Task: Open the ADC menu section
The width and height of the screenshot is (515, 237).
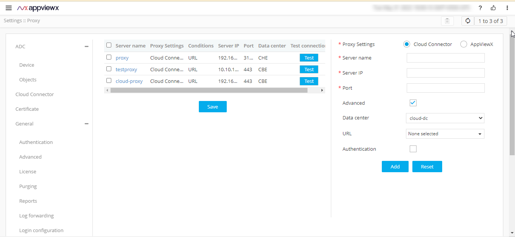Action: (20, 47)
